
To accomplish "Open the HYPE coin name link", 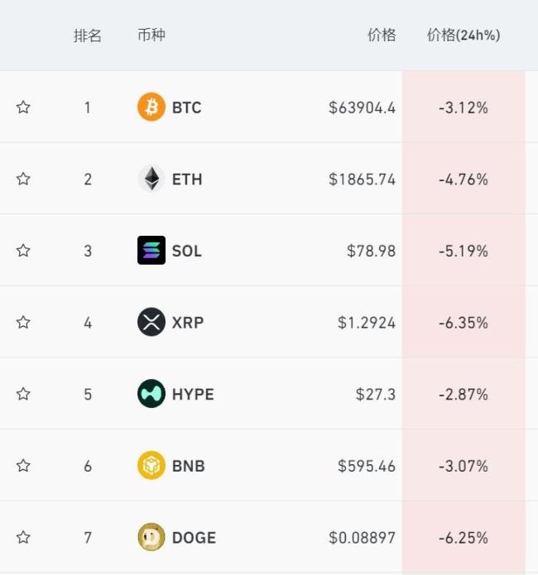I will pos(193,394).
